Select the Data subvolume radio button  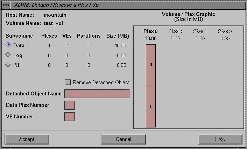point(8,45)
